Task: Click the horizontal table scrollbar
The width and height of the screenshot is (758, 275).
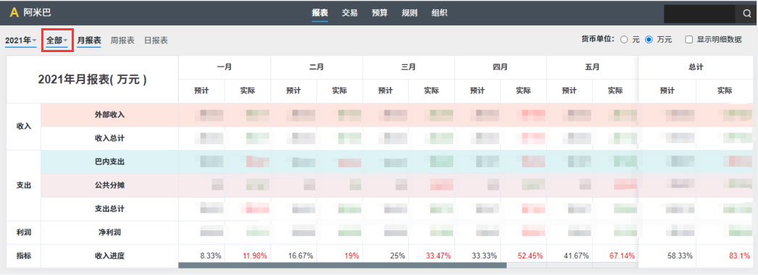Action: [x=342, y=265]
